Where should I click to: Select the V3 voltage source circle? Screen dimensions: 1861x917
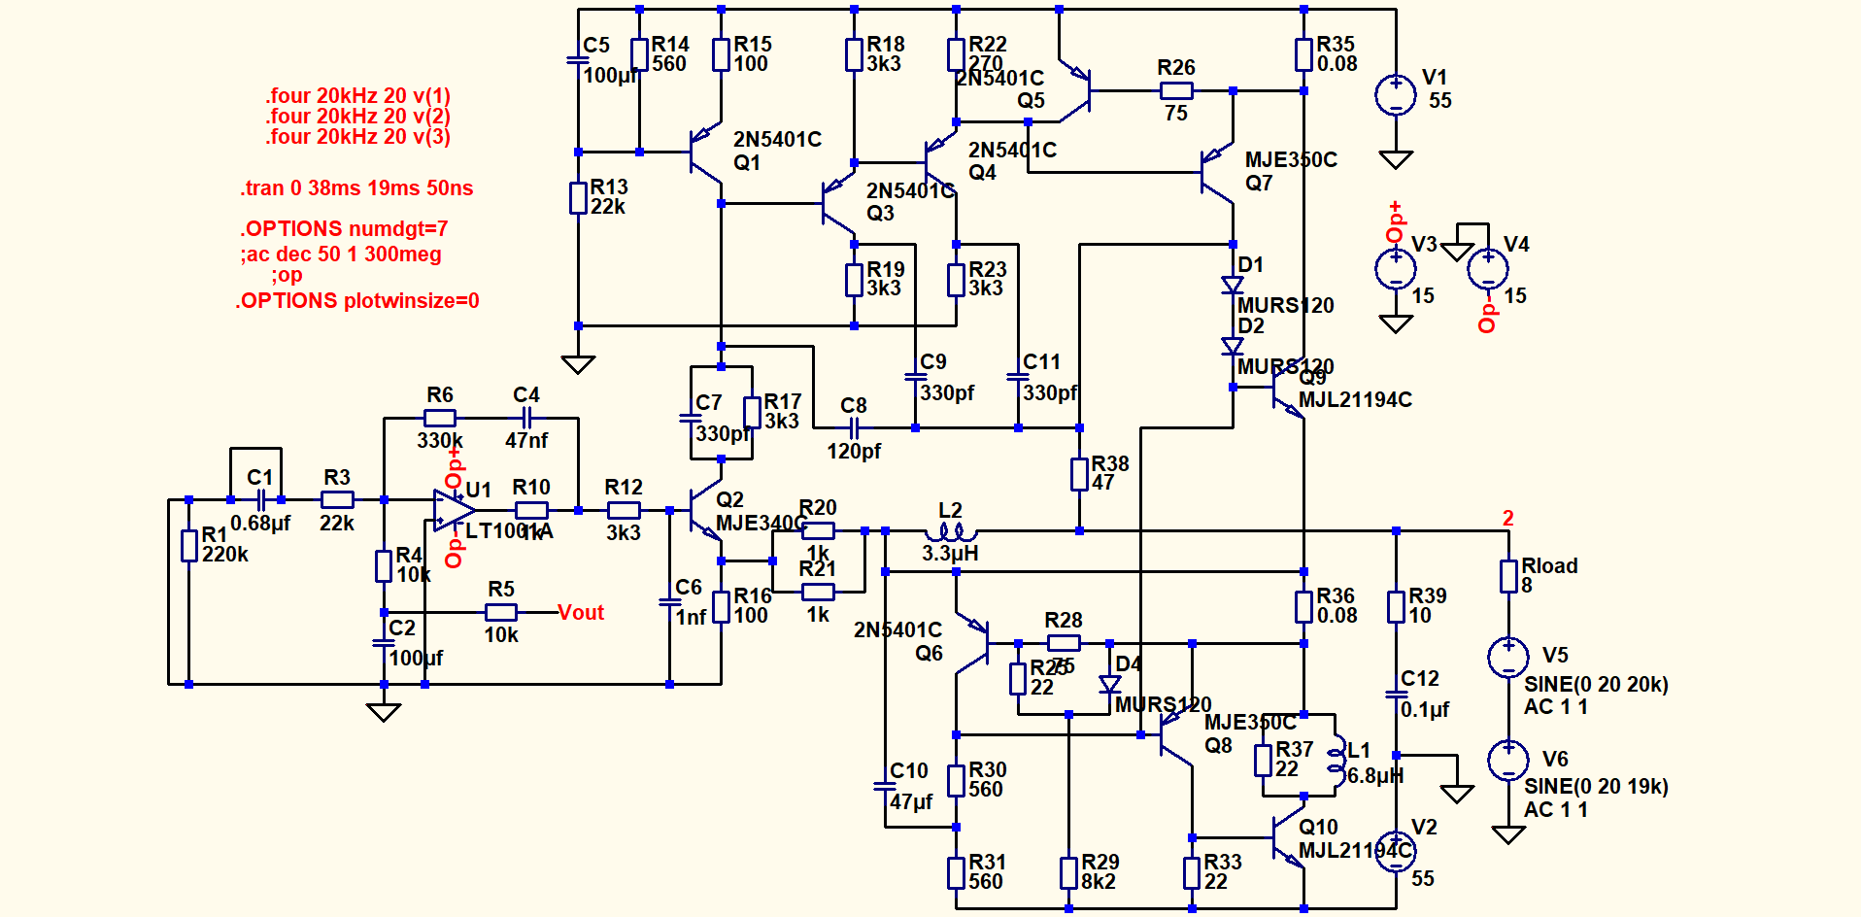[1396, 269]
